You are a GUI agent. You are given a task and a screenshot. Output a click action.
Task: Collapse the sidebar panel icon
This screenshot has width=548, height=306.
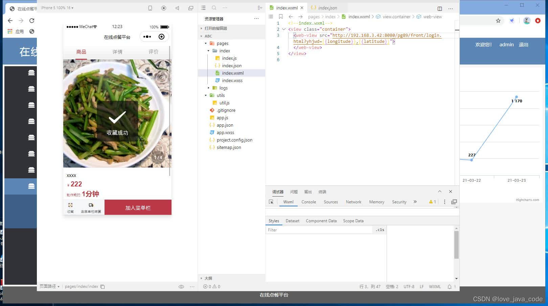260,8
